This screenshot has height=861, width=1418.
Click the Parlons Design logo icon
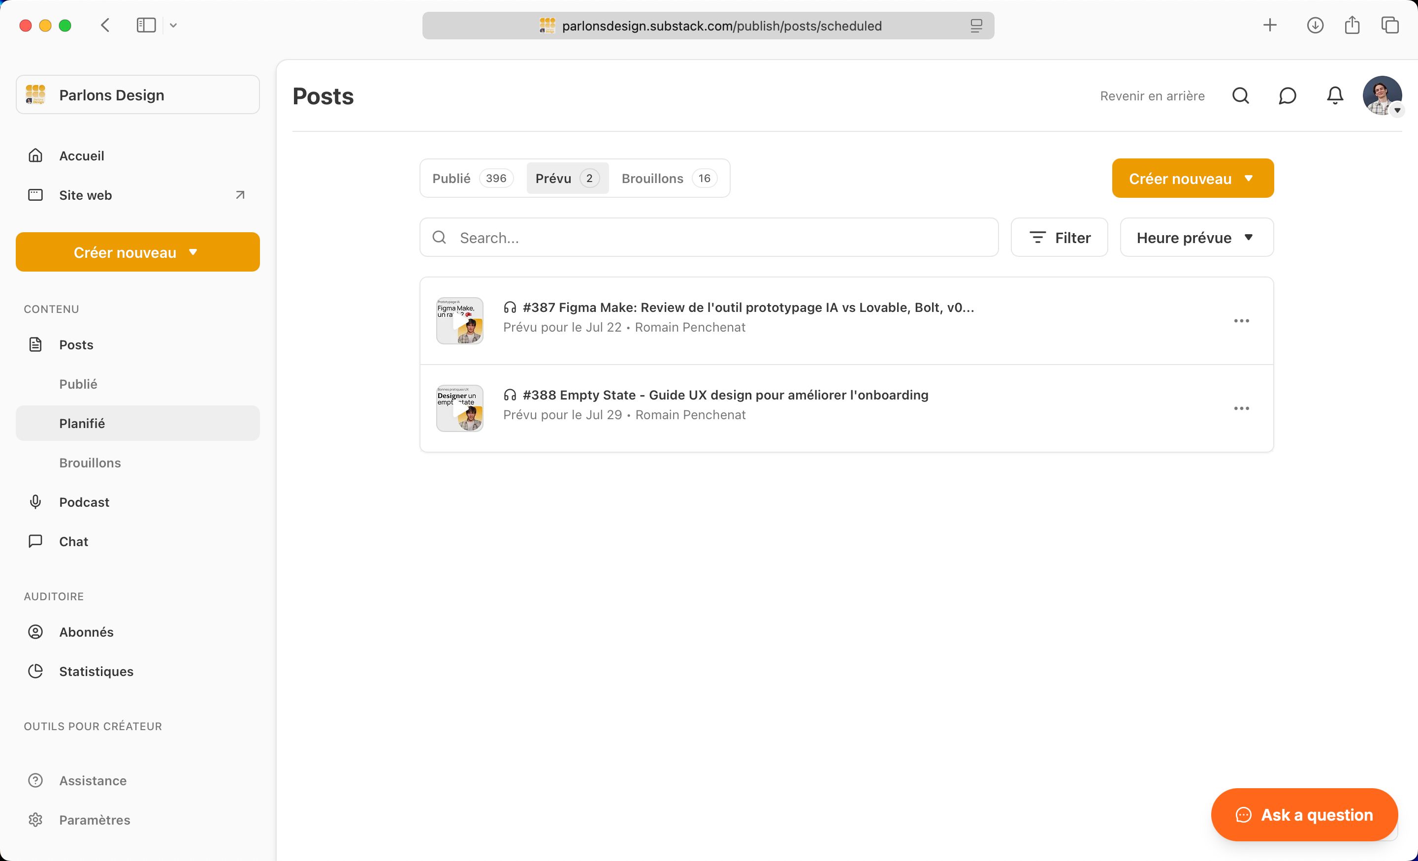click(35, 94)
